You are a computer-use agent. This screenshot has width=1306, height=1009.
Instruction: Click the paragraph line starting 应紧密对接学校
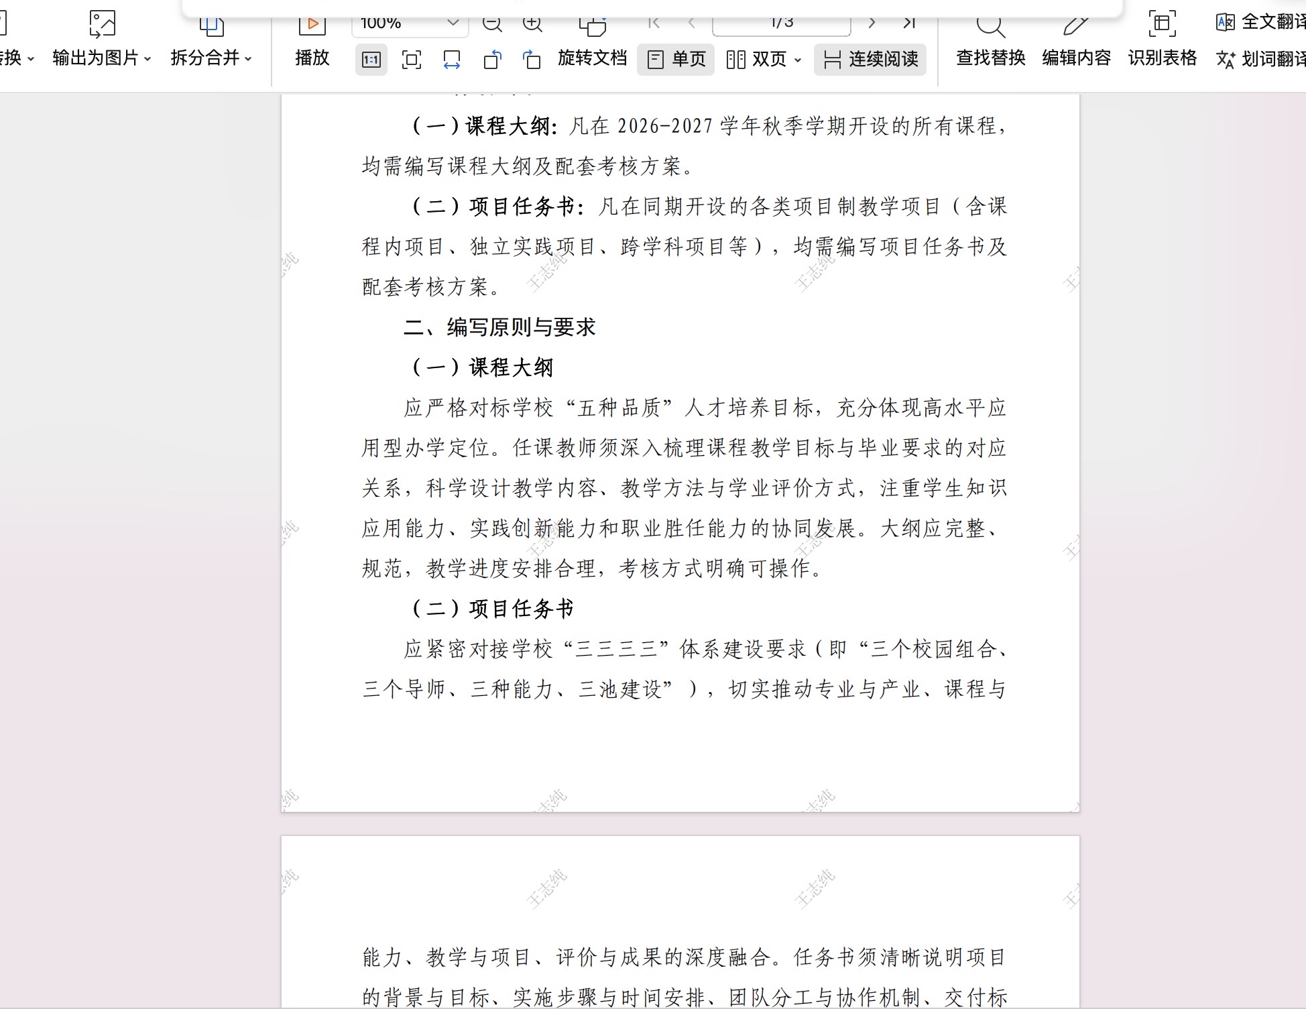[705, 649]
